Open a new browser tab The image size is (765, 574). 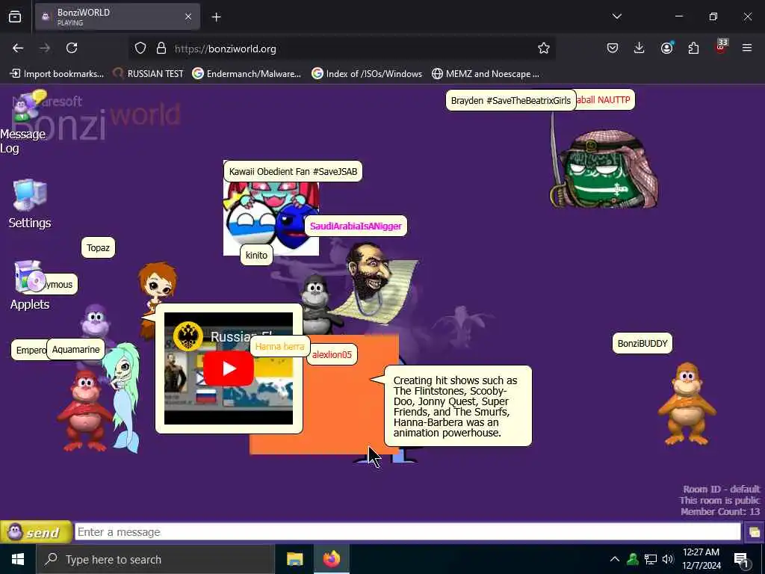[216, 17]
